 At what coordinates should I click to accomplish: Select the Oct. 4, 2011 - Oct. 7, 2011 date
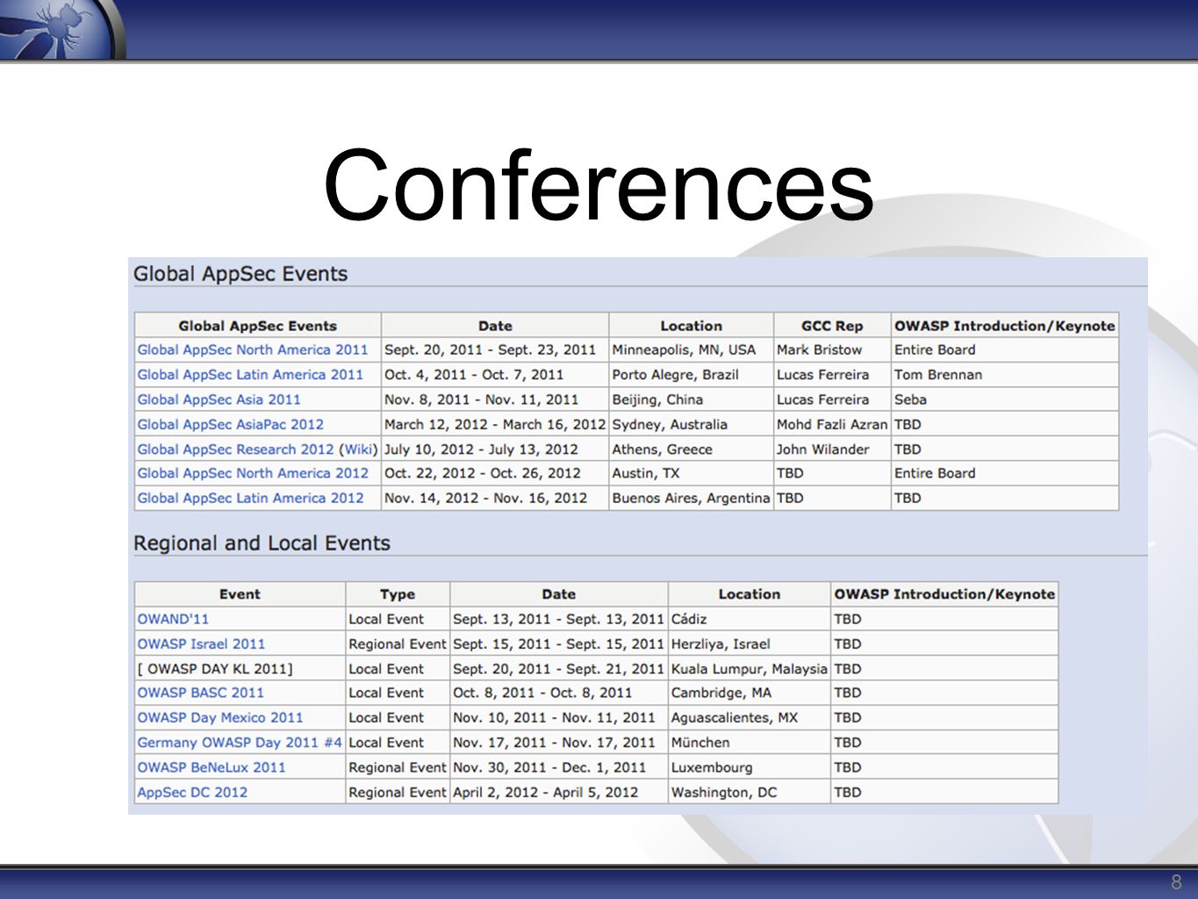[x=495, y=374]
